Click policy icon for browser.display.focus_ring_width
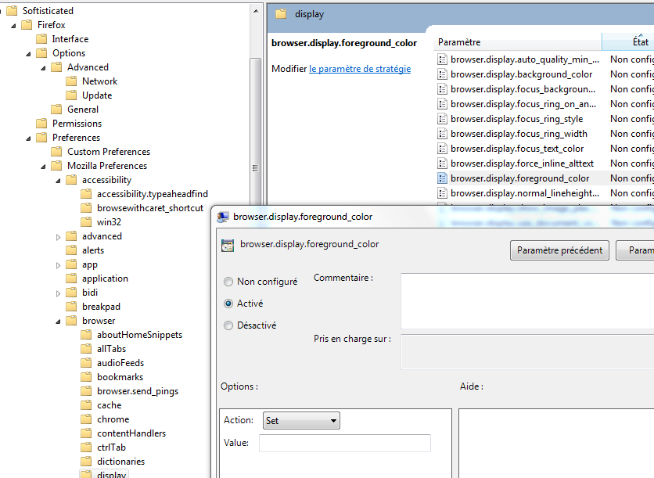The image size is (654, 478). 442,134
